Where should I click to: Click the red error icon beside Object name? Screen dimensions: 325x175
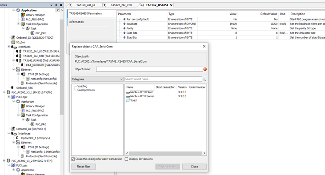[205, 69]
